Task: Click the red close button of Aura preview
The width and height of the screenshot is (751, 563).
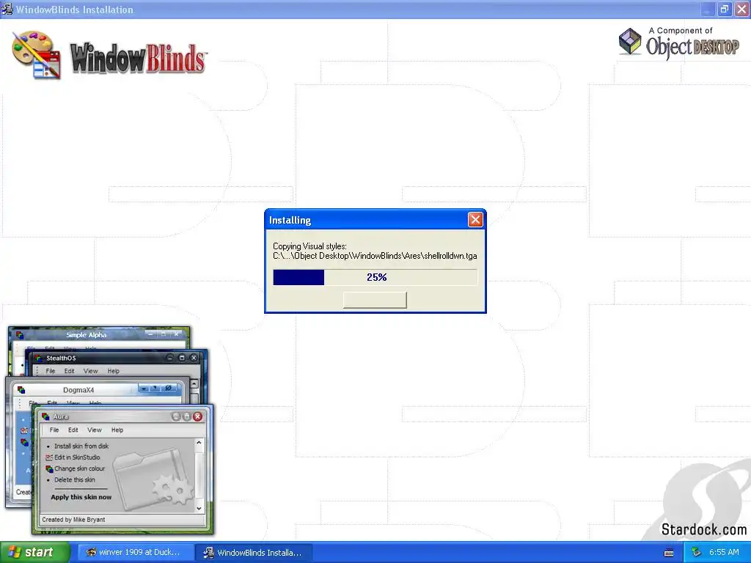Action: 197,416
